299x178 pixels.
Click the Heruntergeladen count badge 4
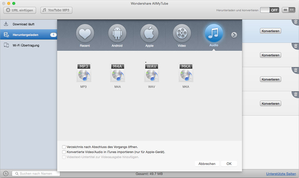point(53,35)
